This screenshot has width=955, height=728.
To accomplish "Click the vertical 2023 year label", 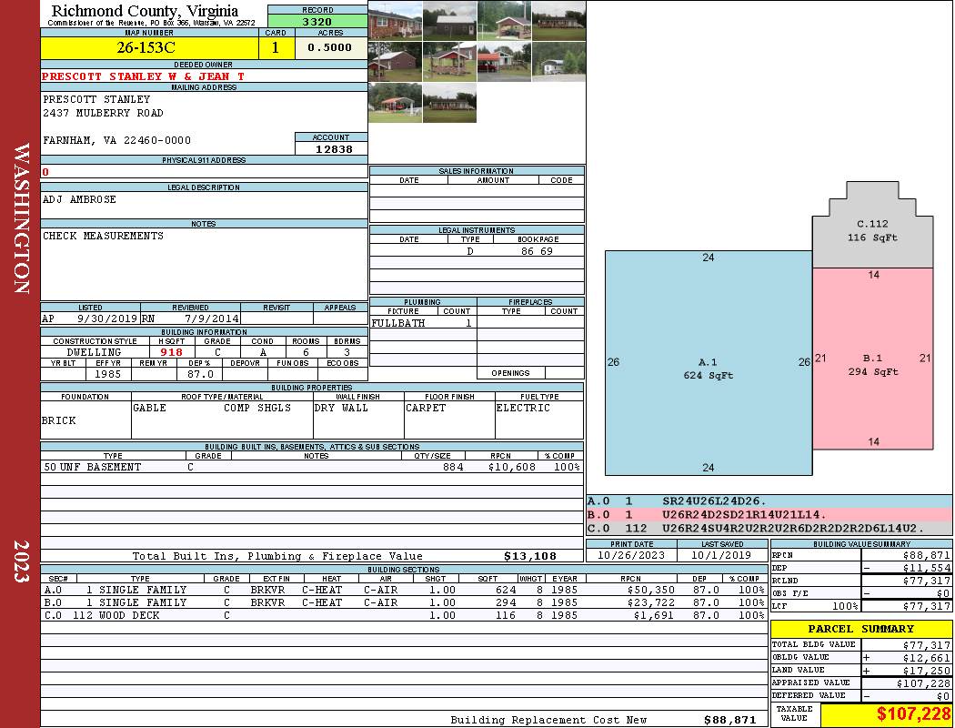I will tap(21, 561).
